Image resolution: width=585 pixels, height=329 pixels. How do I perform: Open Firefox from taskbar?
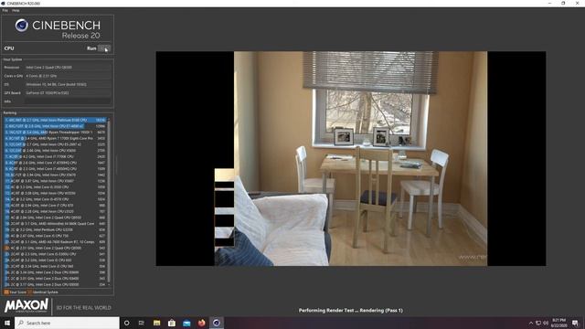point(201,323)
